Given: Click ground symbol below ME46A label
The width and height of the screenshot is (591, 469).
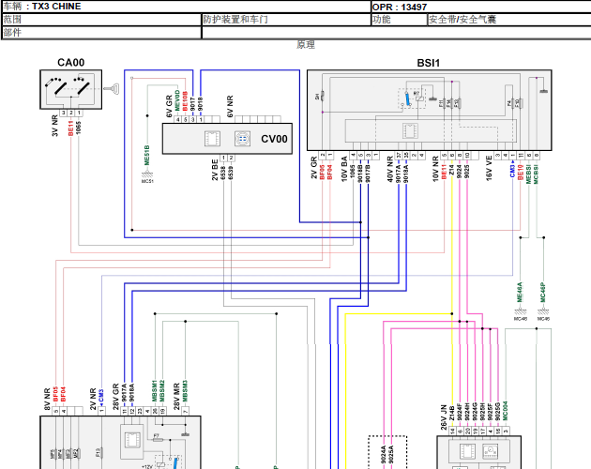Looking at the screenshot, I should point(520,313).
